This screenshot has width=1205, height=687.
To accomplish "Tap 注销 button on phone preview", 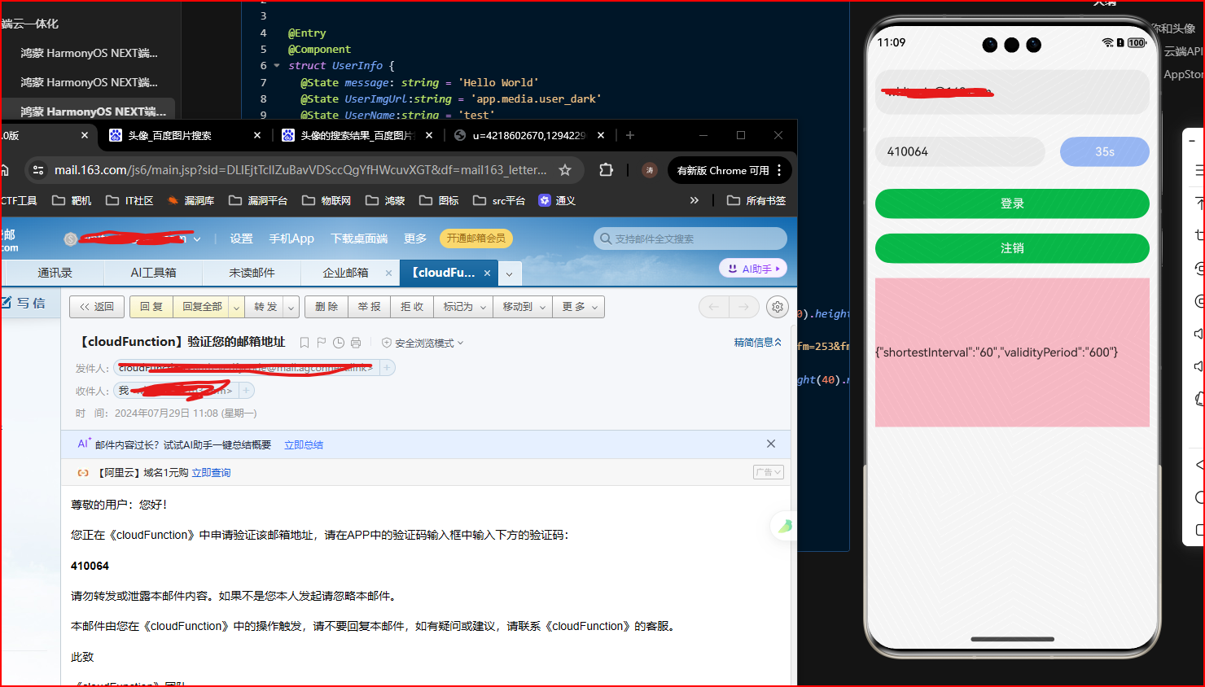I will 1012,248.
